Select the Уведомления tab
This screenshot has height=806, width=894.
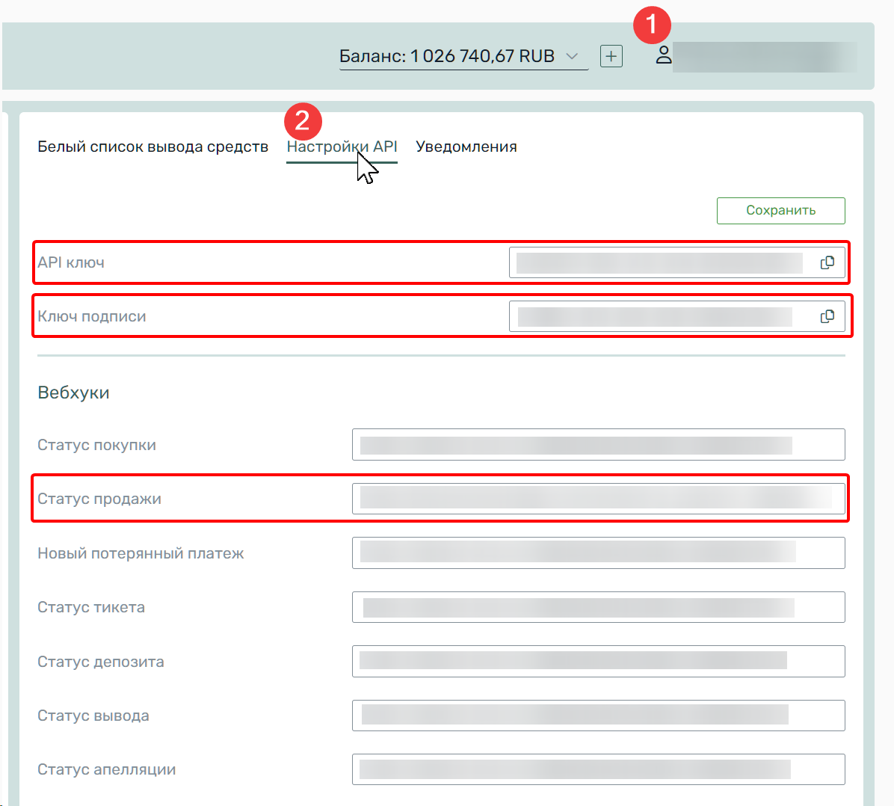tap(466, 147)
